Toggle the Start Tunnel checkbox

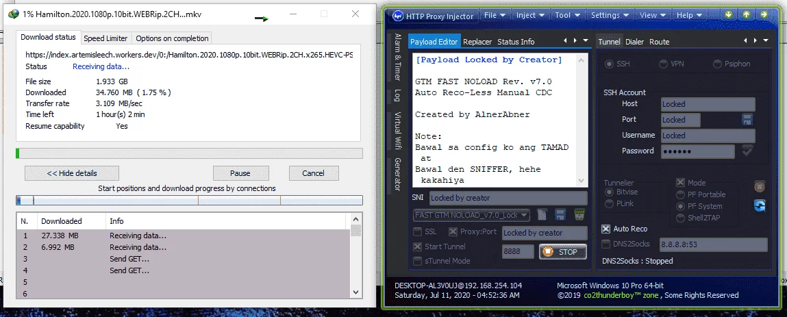[417, 246]
